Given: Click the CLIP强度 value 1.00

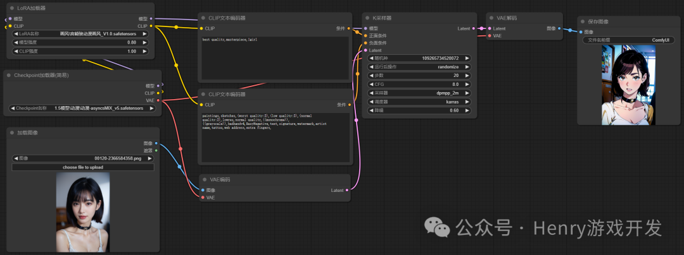Looking at the screenshot, I should [x=131, y=51].
